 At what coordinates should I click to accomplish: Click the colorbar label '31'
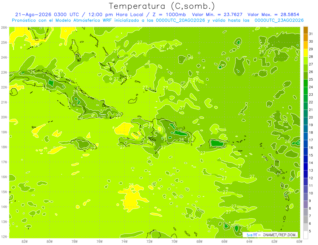coord(311,34)
